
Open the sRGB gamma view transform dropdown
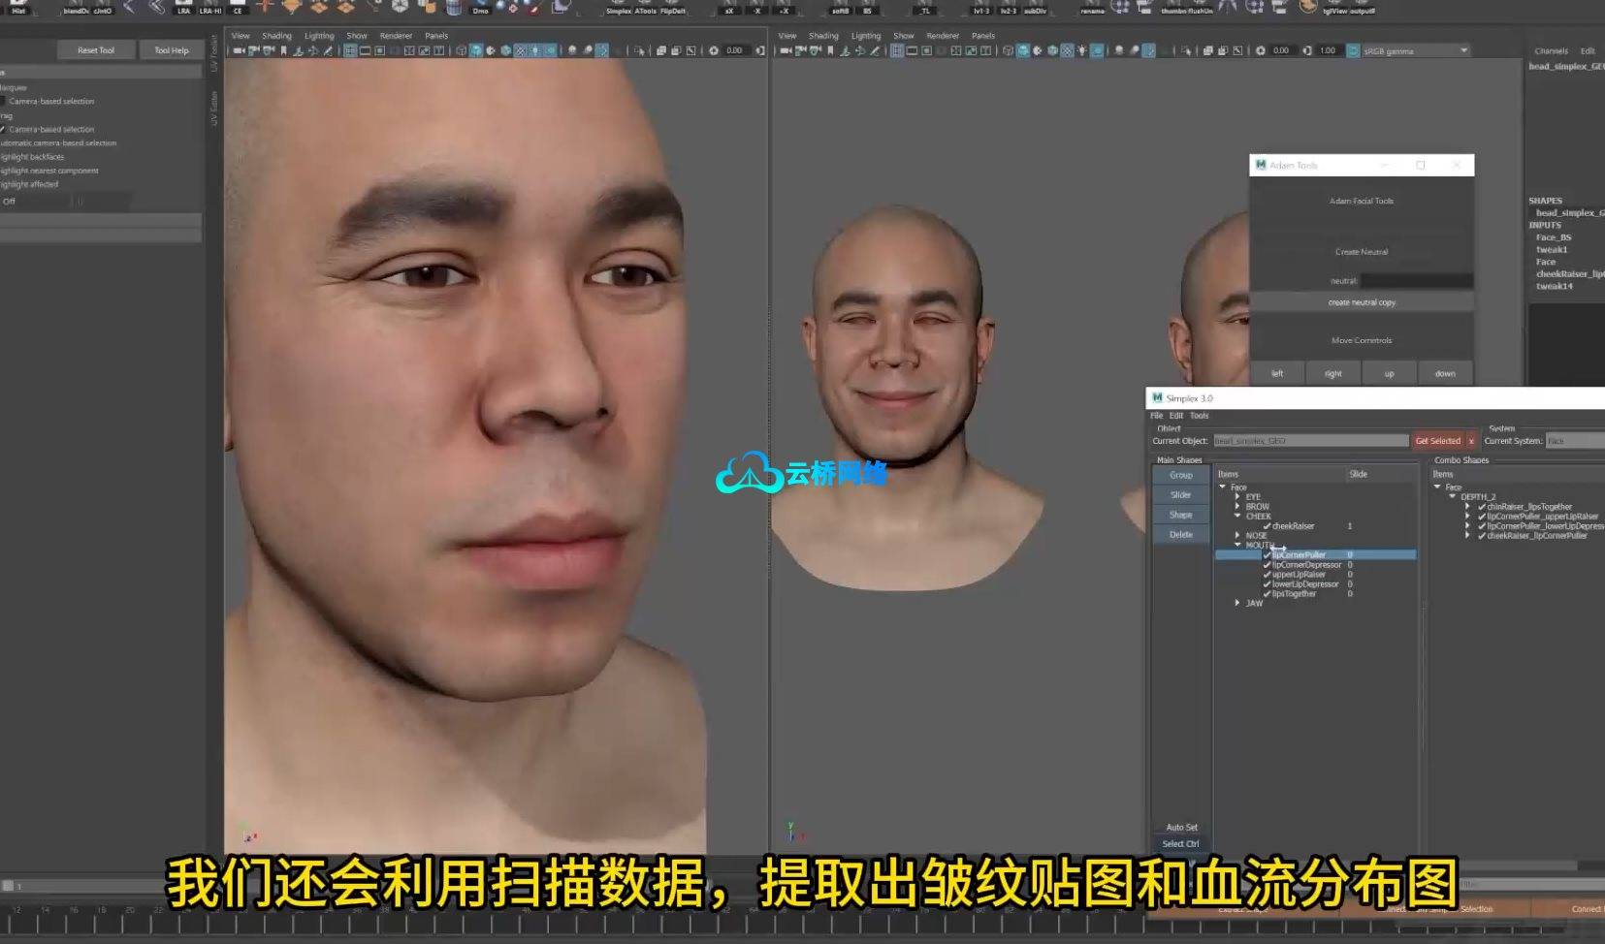point(1463,50)
